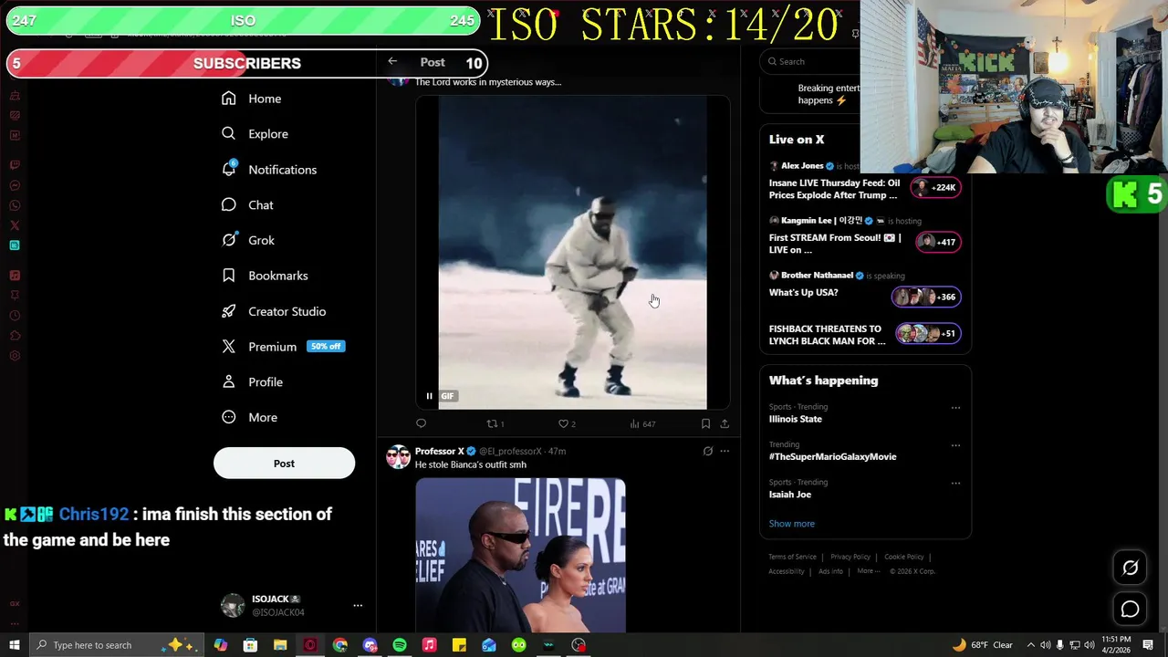Open the Home page in X sidebar

(252, 99)
